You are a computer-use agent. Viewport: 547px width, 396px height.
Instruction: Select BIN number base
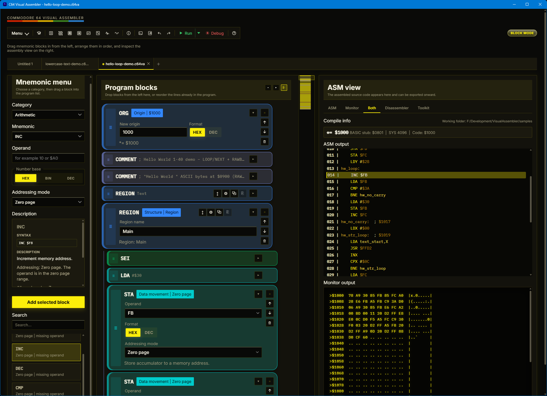pos(48,178)
